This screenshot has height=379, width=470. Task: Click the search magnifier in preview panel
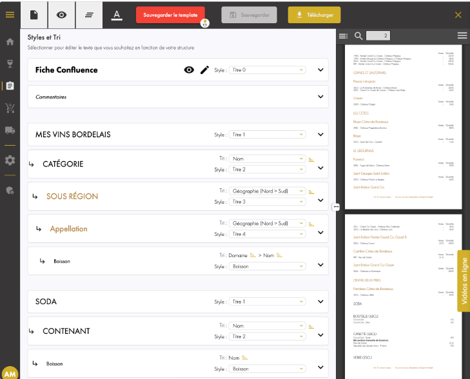point(358,35)
